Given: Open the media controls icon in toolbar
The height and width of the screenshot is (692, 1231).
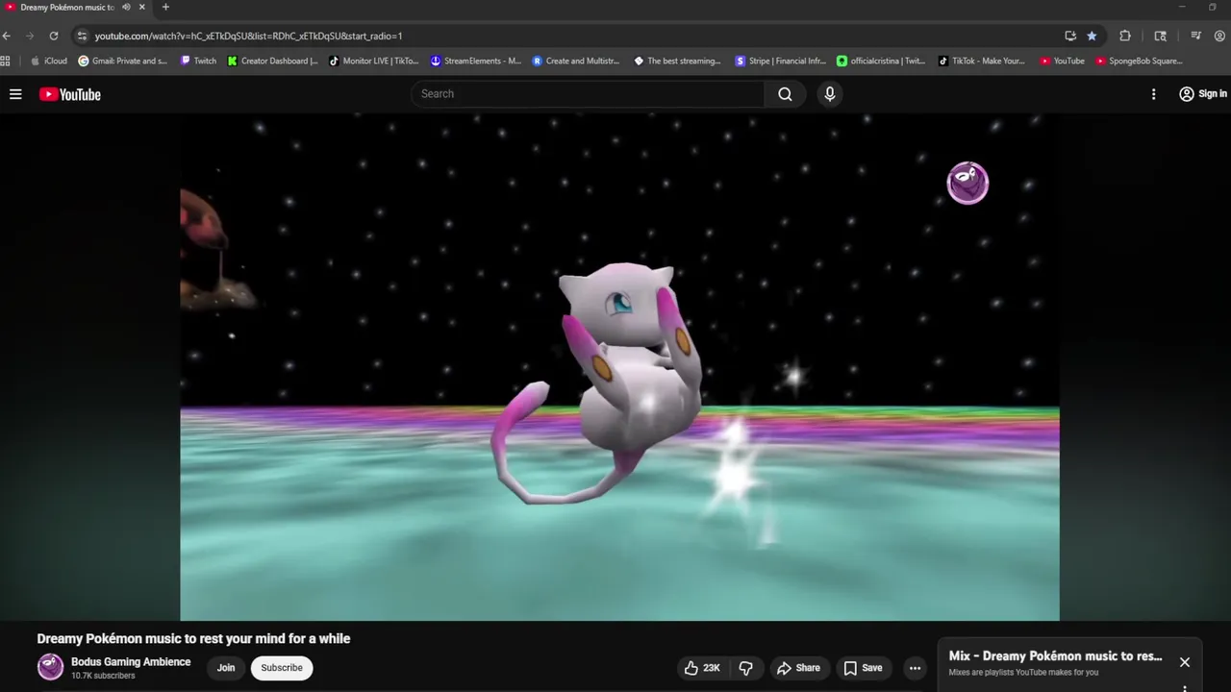Looking at the screenshot, I should [x=1196, y=36].
